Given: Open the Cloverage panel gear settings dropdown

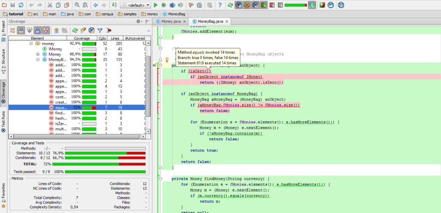Looking at the screenshot, I should tap(139, 22).
